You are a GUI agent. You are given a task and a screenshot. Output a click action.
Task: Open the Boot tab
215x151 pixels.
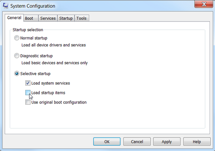point(31,18)
